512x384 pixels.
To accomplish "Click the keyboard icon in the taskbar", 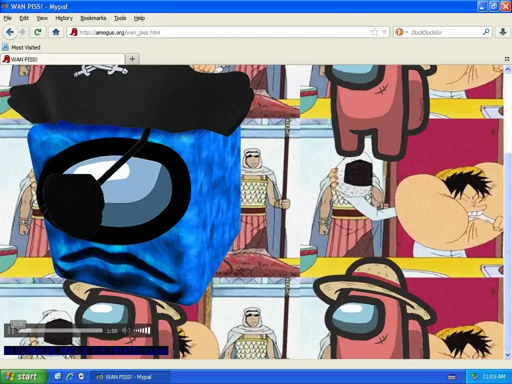I will tap(452, 377).
